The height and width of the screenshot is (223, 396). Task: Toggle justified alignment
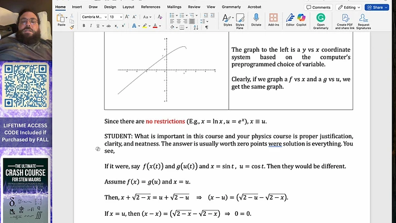point(192,21)
